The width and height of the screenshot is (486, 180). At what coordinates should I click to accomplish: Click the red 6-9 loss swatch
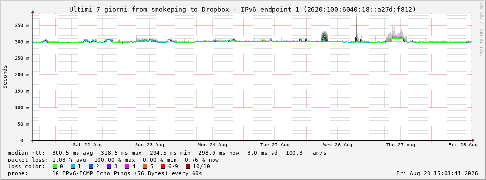162,167
